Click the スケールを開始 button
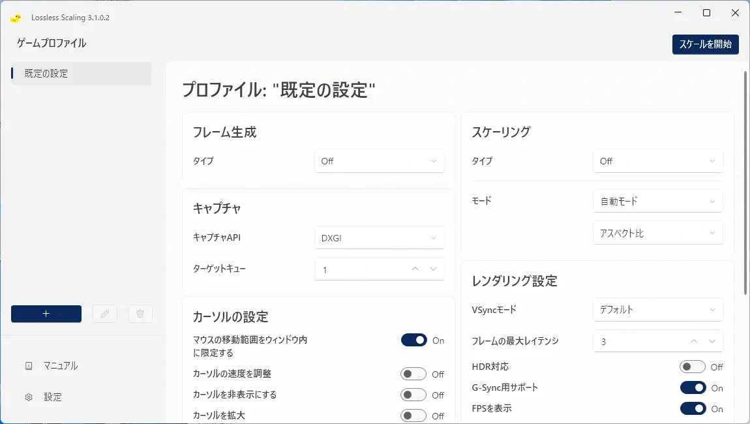 tap(706, 44)
